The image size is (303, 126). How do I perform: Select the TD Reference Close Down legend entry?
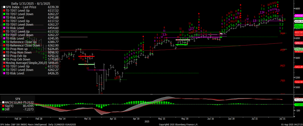[x=24, y=46]
